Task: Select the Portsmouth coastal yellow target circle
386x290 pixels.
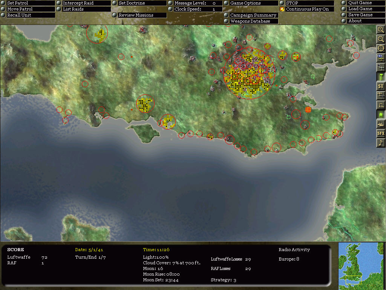Action: 168,122
